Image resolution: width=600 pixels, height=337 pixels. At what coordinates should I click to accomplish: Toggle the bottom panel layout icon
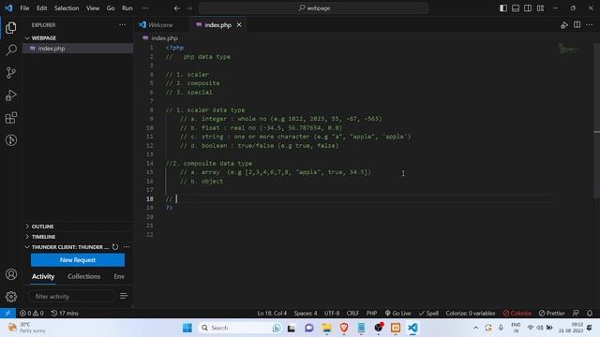[x=516, y=8]
